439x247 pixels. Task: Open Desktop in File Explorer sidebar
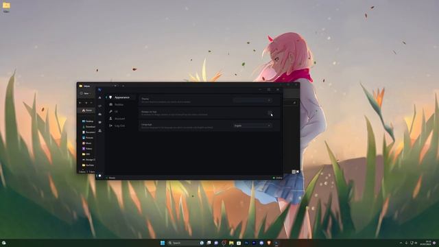(88, 121)
